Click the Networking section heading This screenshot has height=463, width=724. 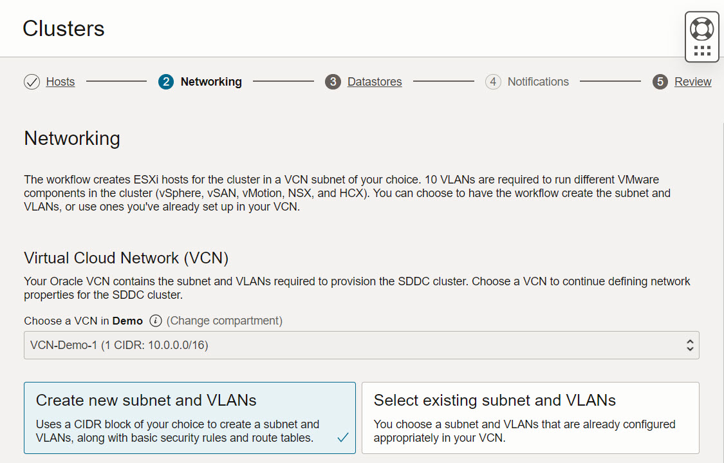click(72, 138)
